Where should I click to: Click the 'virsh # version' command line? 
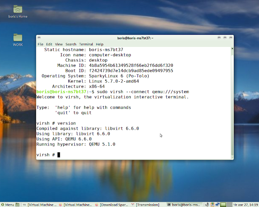56,123
